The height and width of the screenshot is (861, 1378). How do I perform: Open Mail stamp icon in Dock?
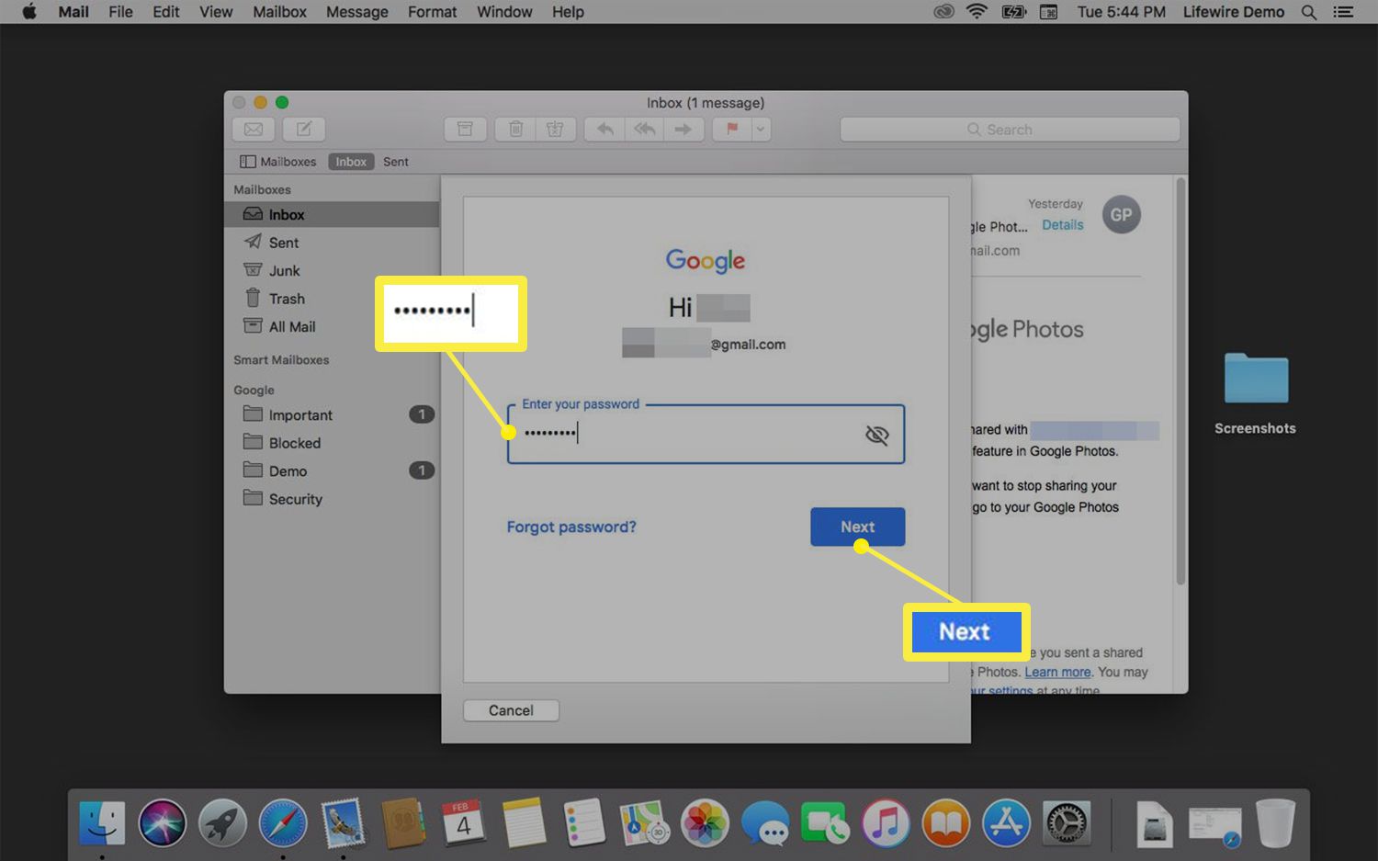[x=344, y=822]
